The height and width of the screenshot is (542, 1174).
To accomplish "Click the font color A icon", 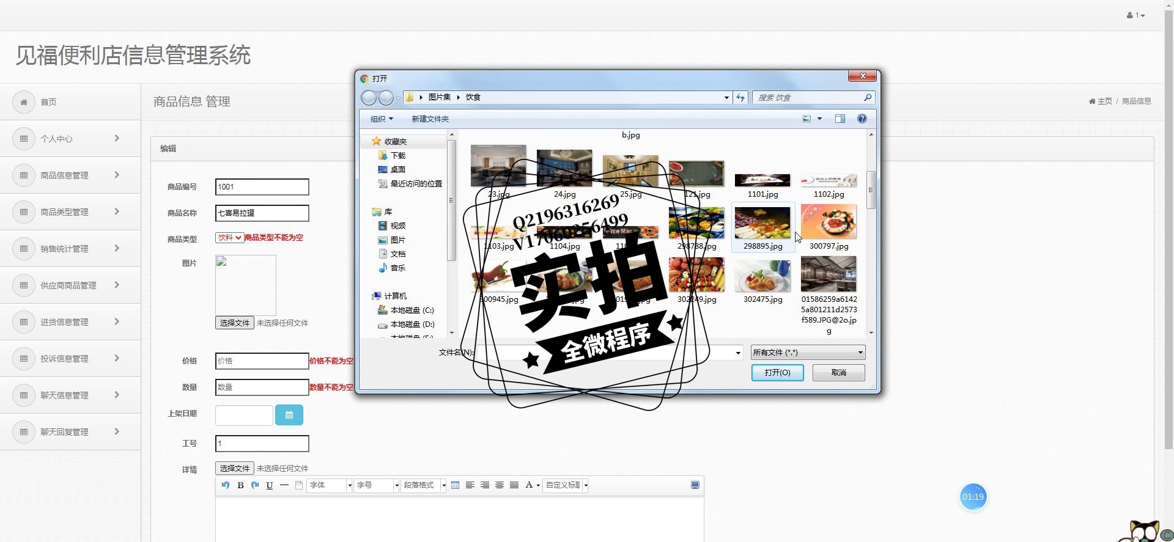I will tap(529, 485).
